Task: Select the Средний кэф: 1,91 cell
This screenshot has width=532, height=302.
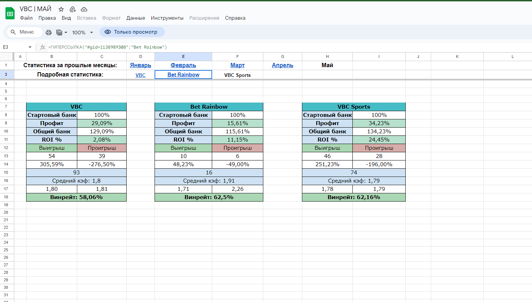Action: coord(209,181)
